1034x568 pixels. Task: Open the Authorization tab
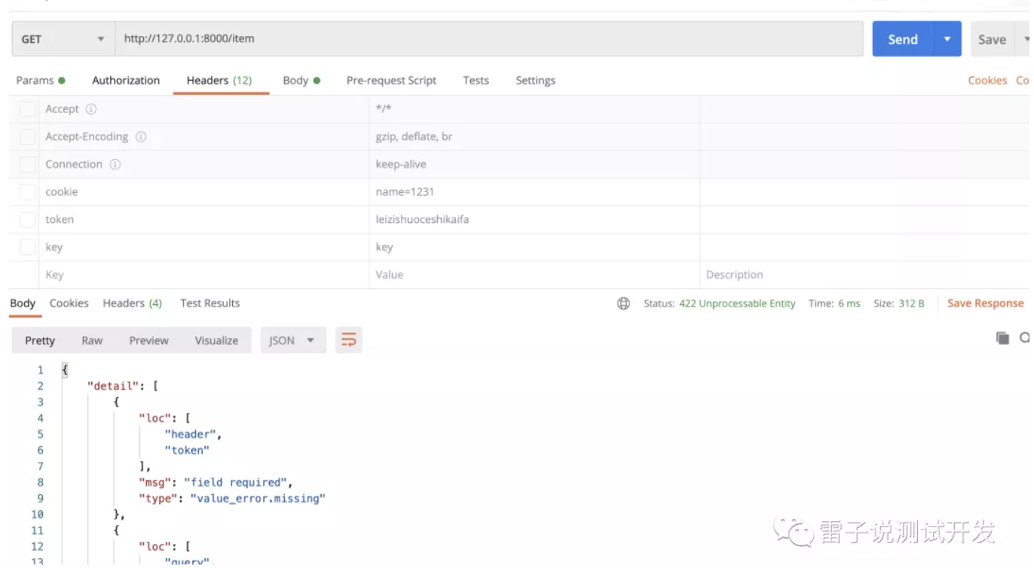click(126, 81)
